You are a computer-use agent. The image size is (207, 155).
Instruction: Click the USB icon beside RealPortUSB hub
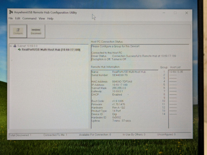(19, 50)
